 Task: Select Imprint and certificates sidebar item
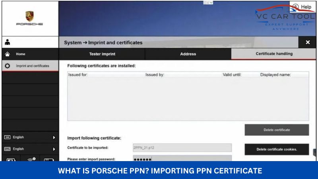(x=30, y=66)
